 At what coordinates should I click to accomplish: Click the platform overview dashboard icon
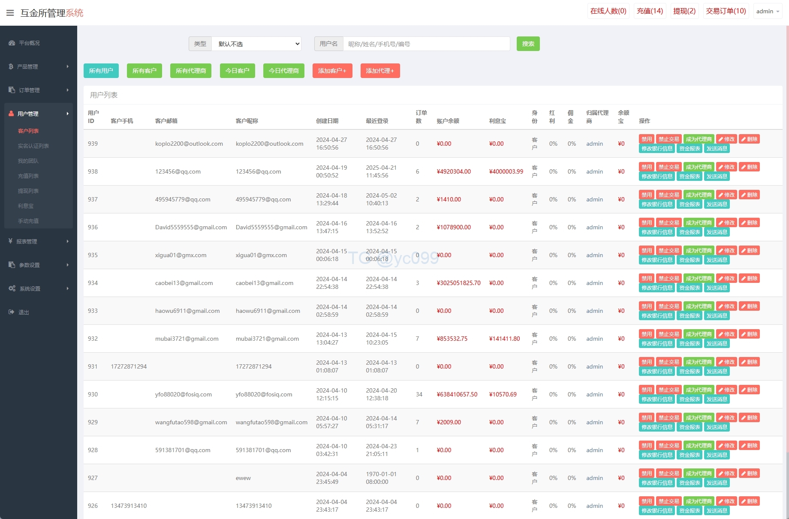[12, 43]
